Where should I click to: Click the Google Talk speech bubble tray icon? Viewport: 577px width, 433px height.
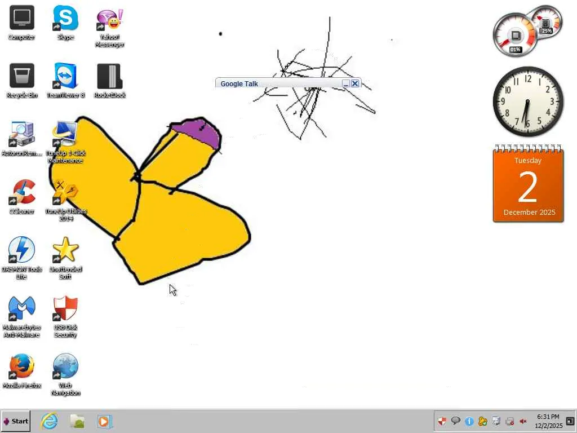tap(455, 421)
